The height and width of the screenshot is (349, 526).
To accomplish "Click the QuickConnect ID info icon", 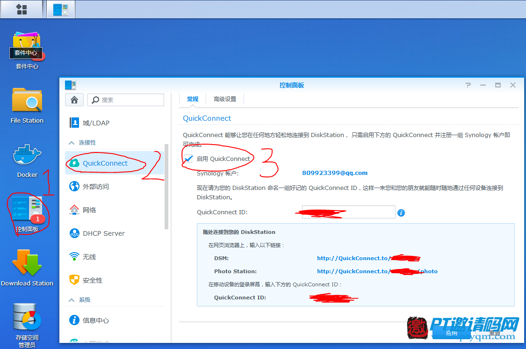I will coord(401,213).
